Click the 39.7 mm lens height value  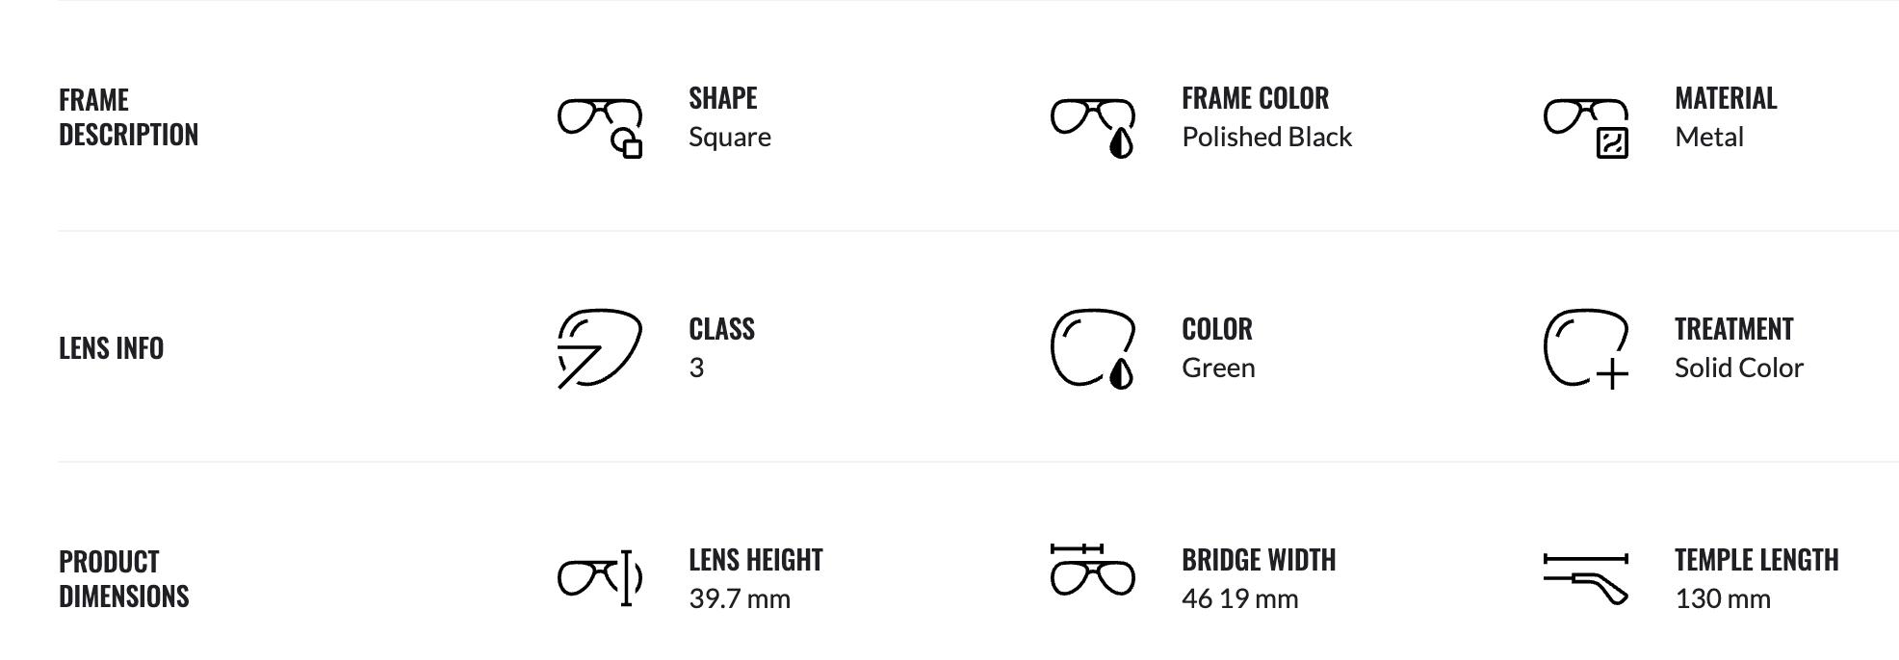click(739, 599)
